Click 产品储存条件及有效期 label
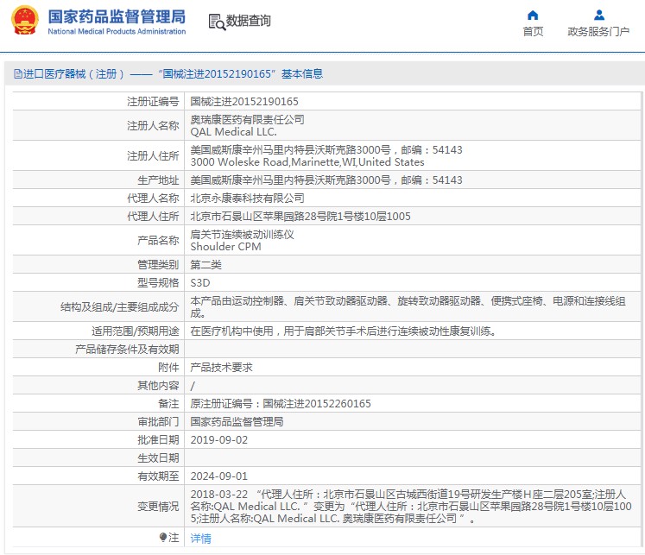Image resolution: width=645 pixels, height=555 pixels. click(x=127, y=350)
